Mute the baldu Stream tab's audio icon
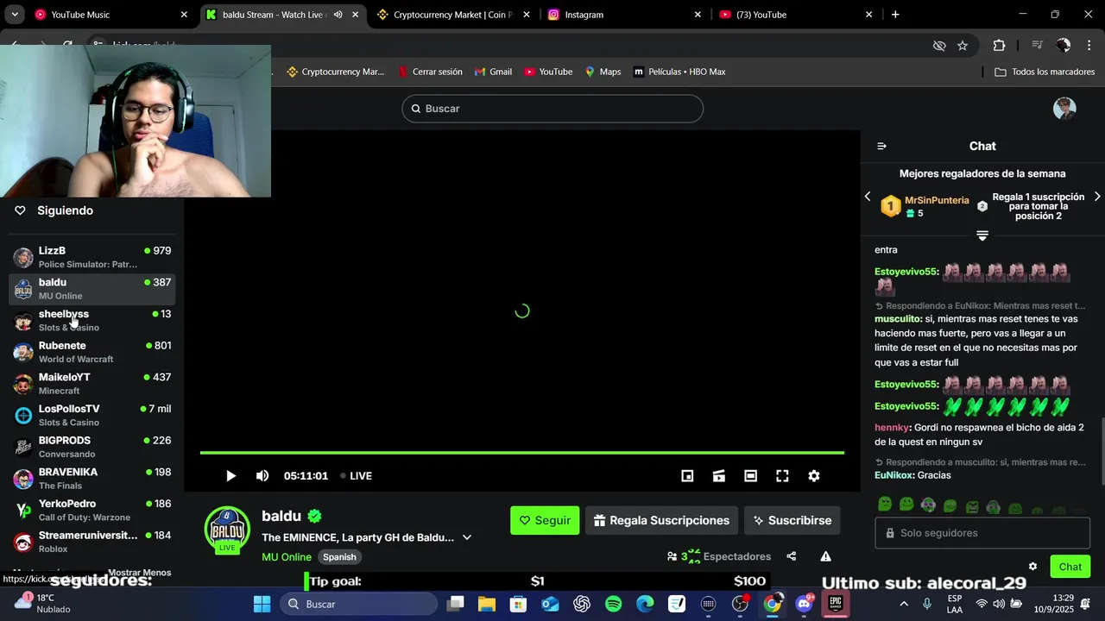 338,15
